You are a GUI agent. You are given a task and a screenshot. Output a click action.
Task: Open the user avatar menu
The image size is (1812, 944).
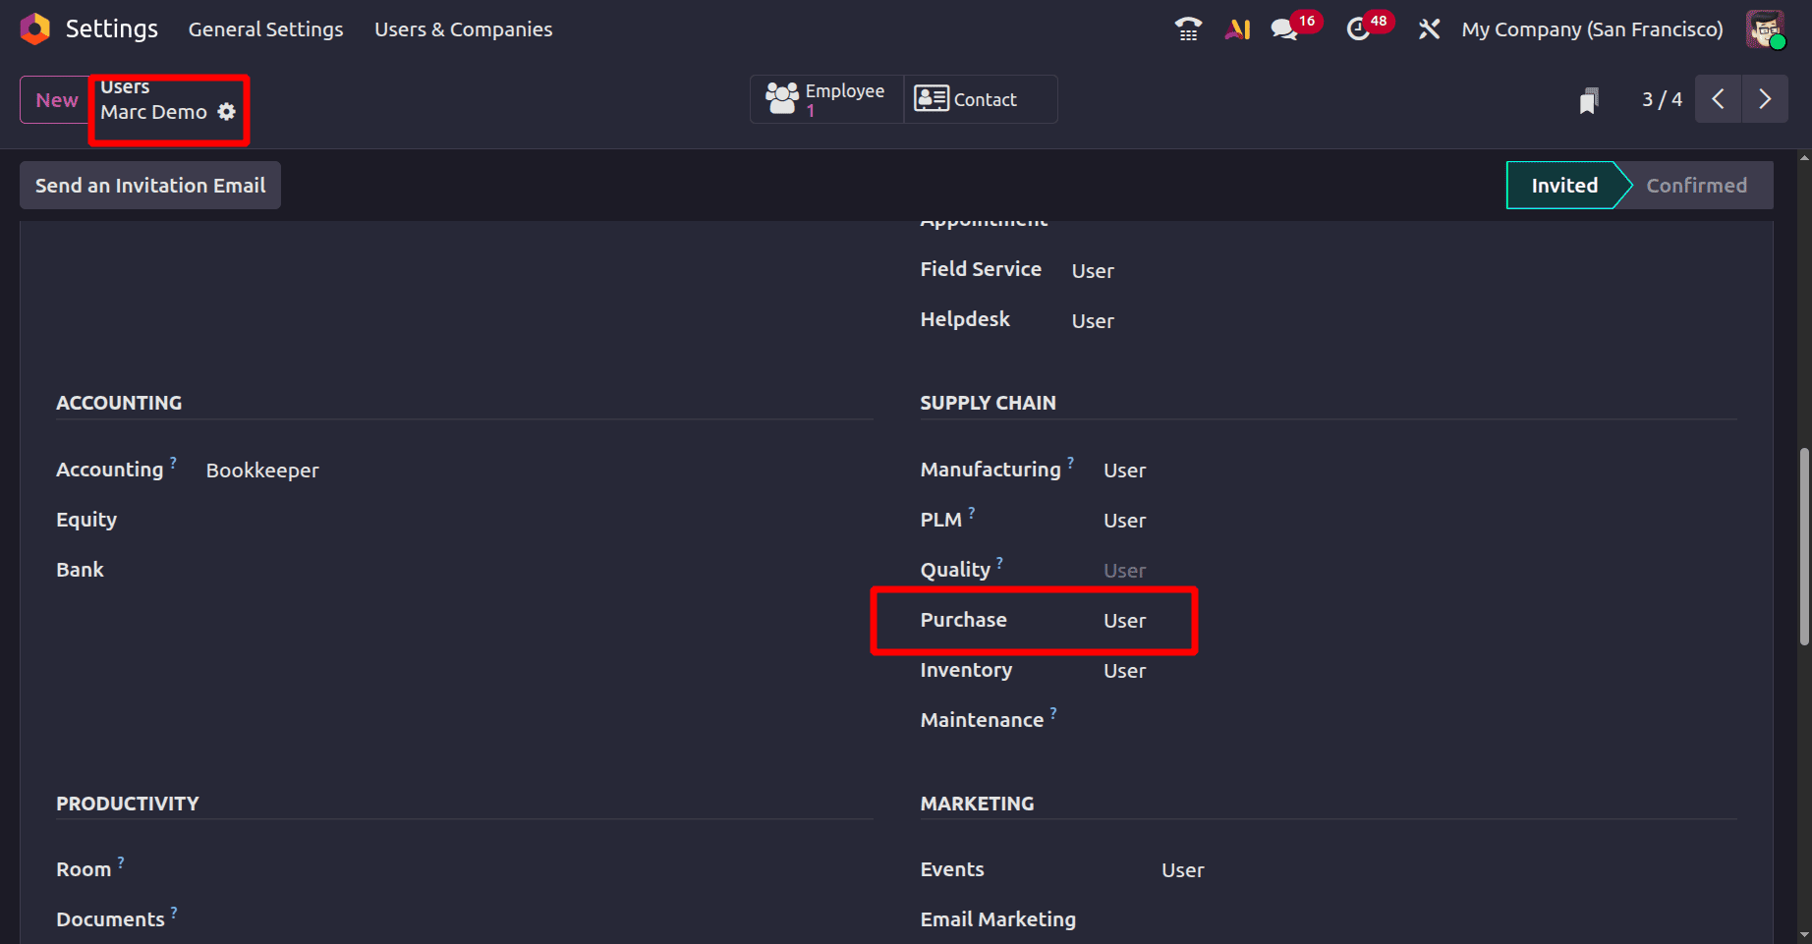tap(1765, 29)
